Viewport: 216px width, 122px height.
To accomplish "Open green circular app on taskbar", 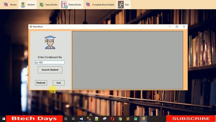I will tap(136, 119).
